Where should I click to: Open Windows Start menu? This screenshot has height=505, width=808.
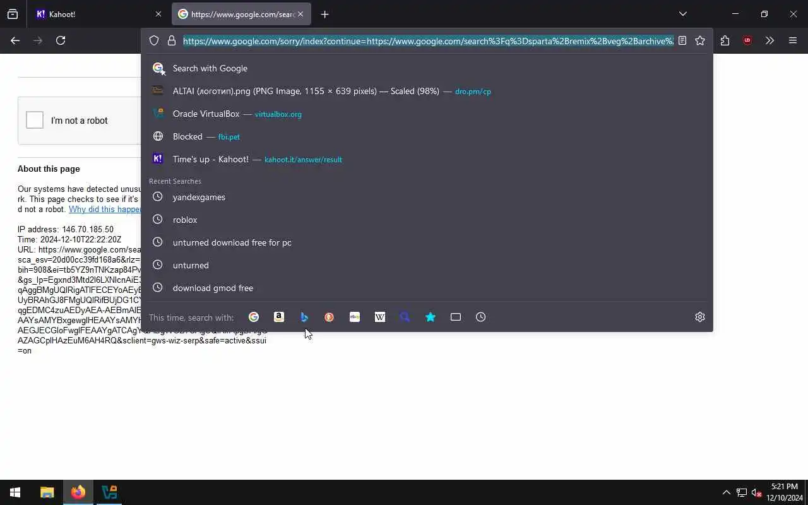15,492
